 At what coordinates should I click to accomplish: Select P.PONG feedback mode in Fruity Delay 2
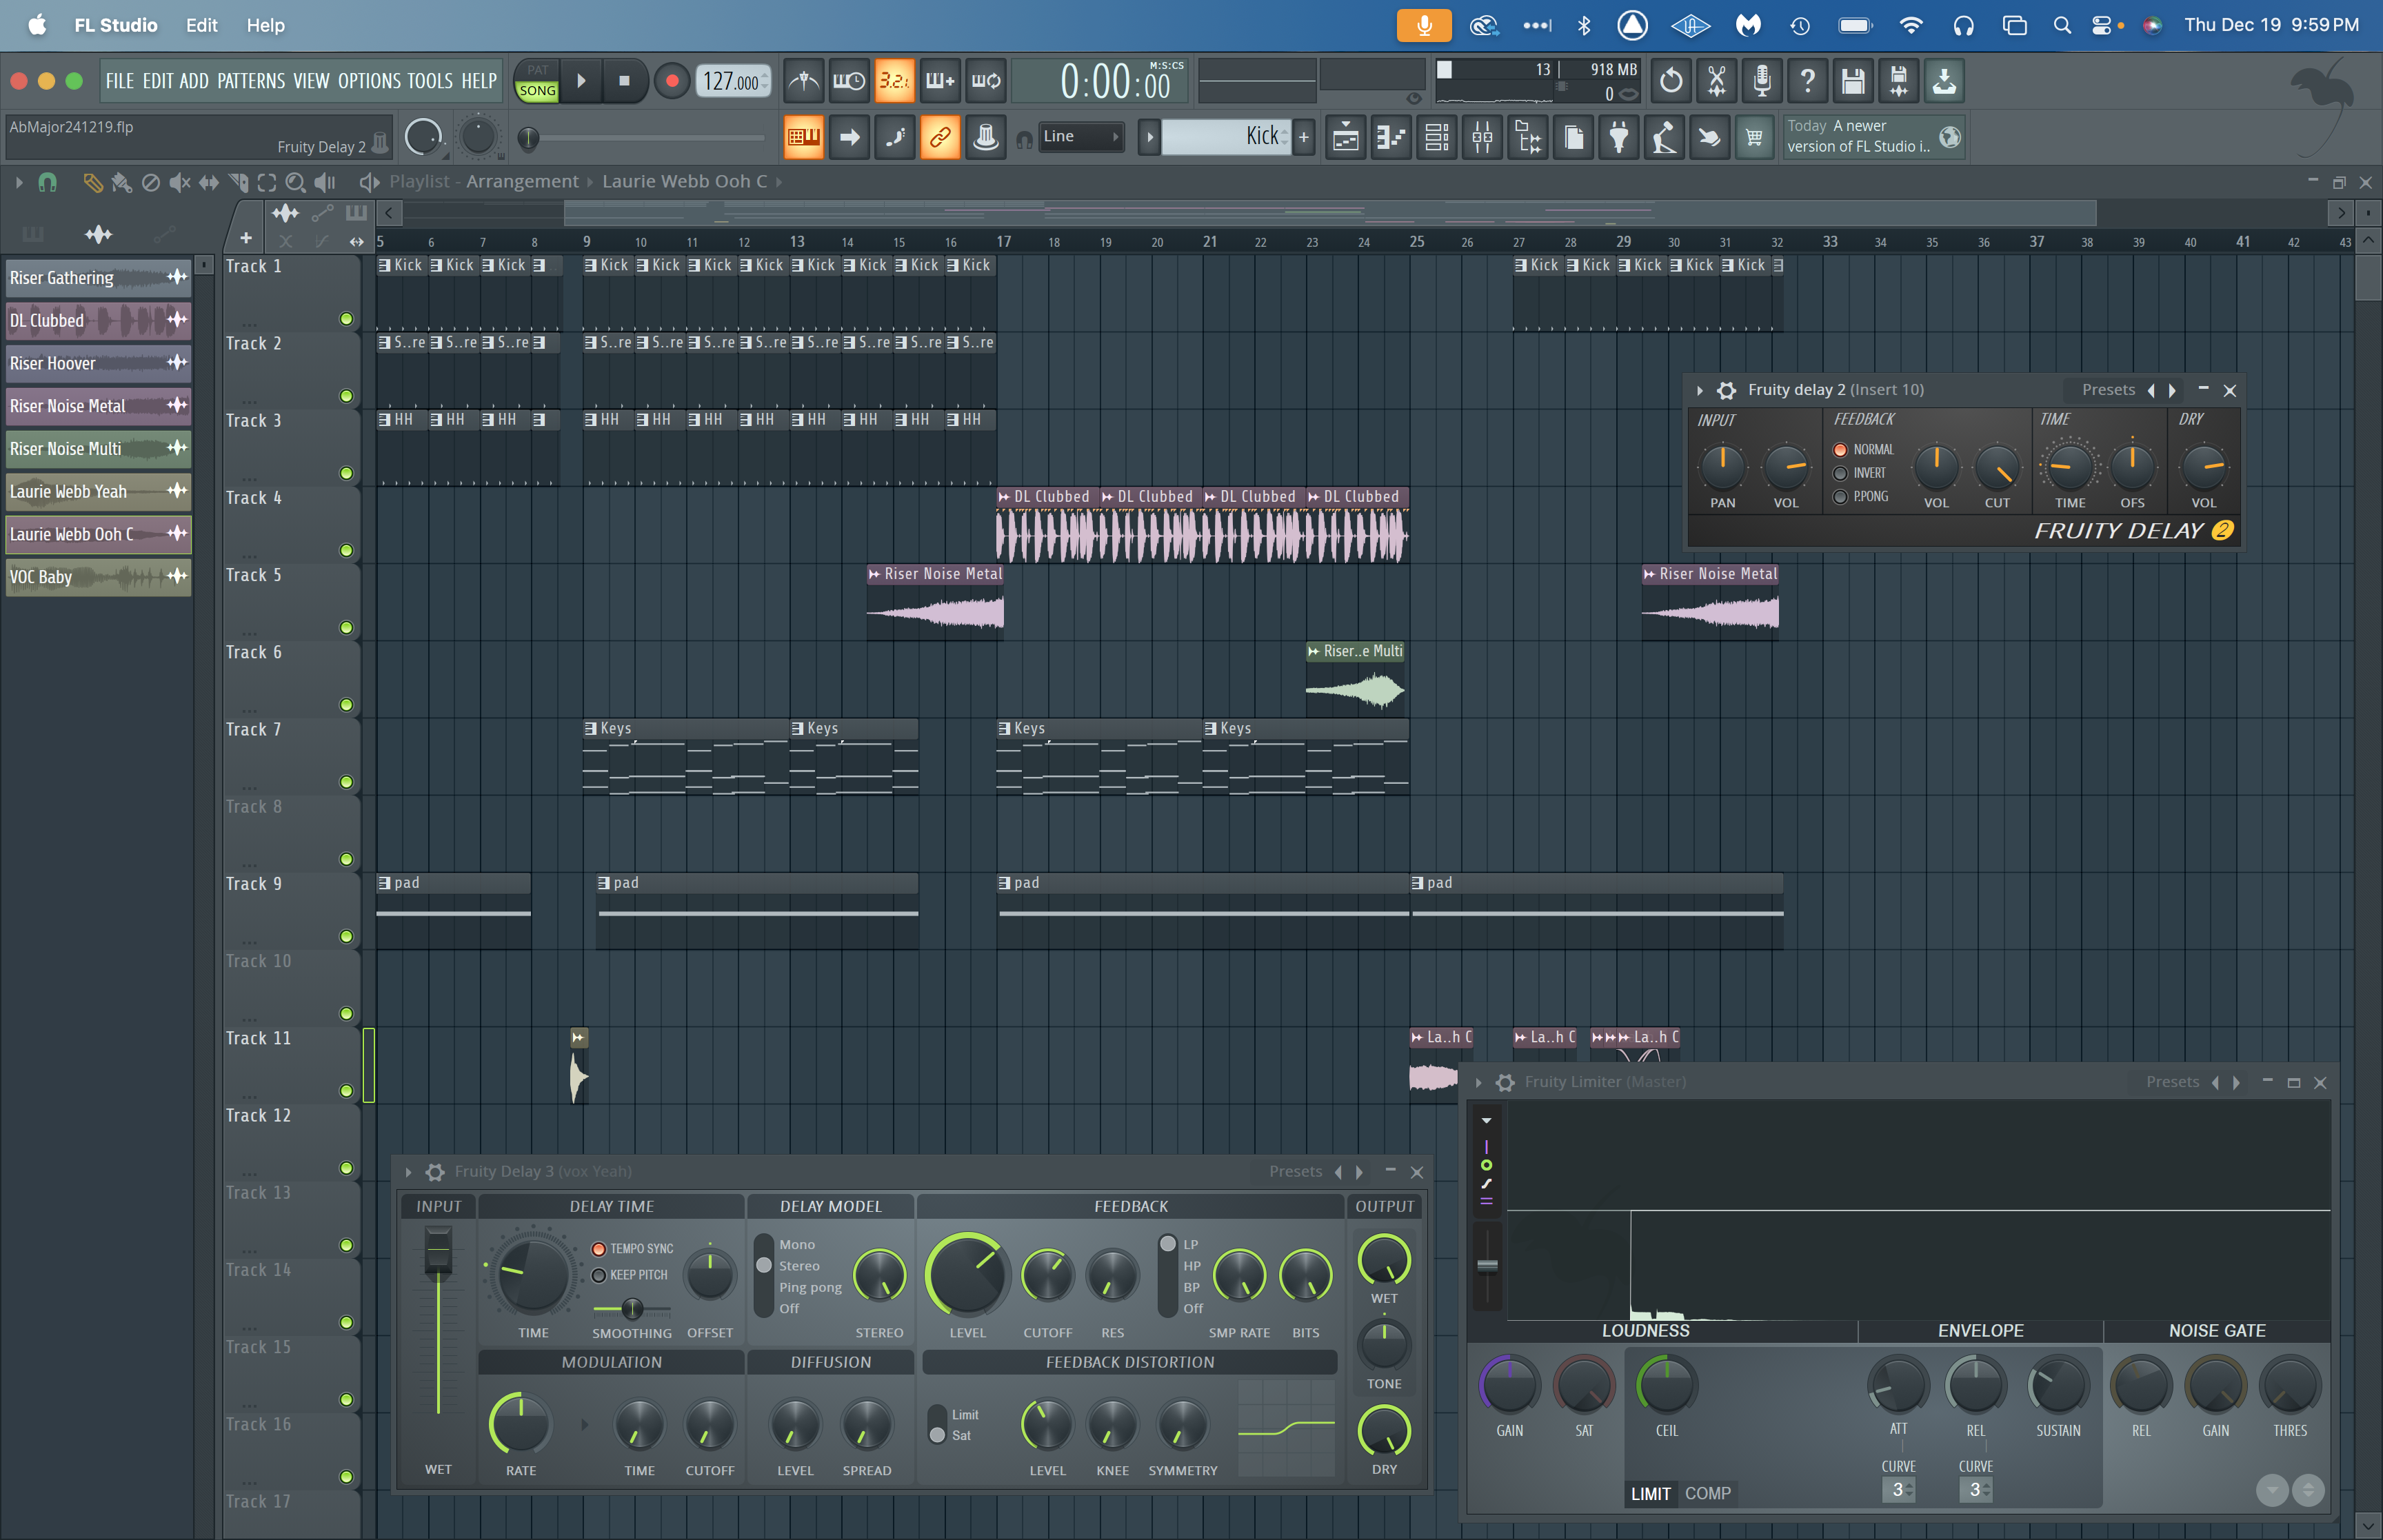click(x=1840, y=497)
